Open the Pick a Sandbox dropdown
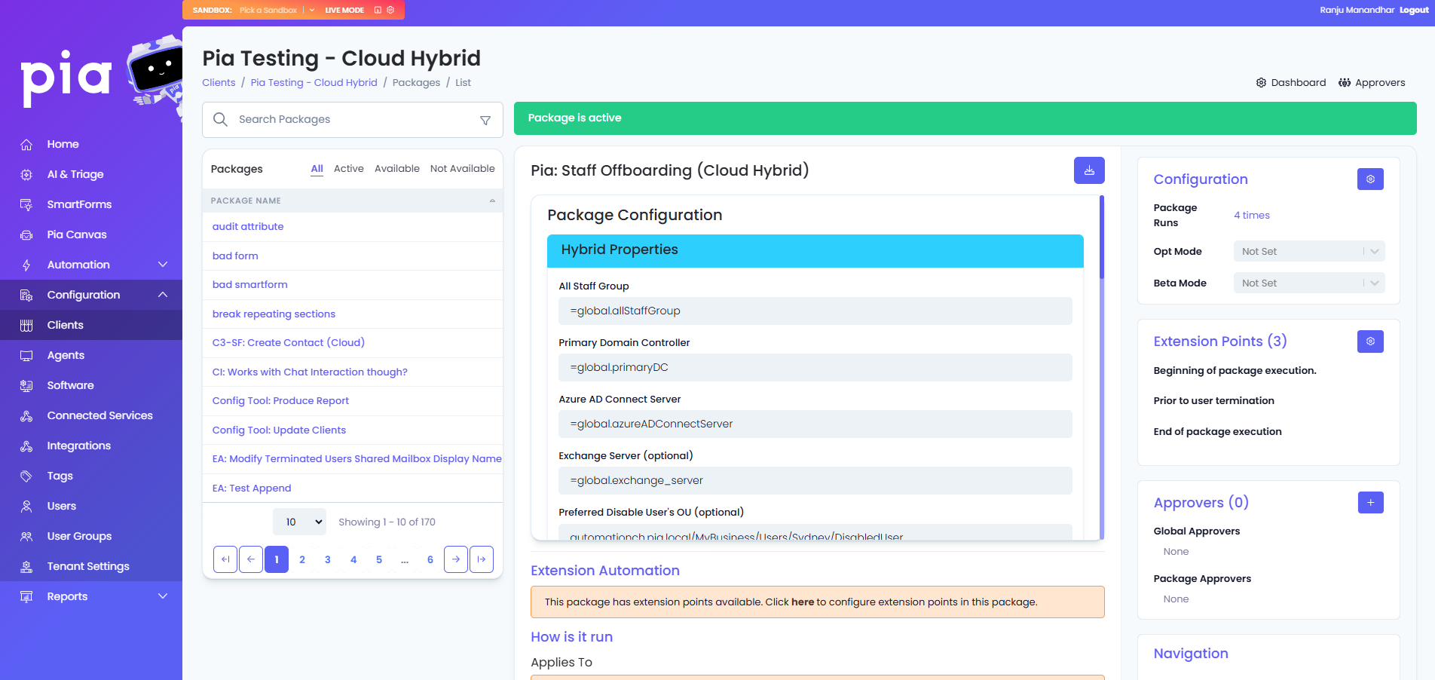The height and width of the screenshot is (680, 1435). coord(277,10)
